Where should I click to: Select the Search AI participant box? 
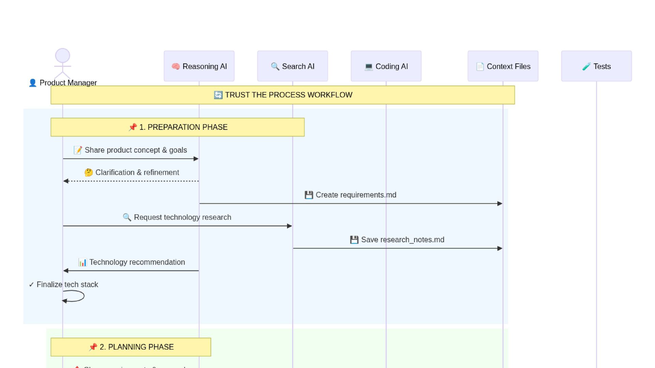pos(293,66)
